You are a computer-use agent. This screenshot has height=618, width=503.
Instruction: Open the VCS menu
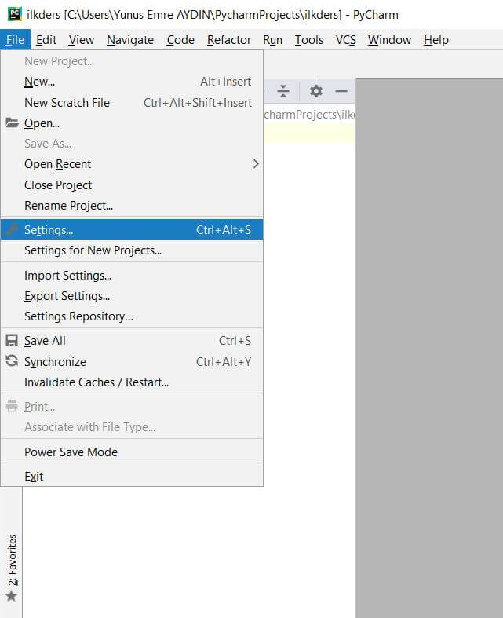coord(346,40)
